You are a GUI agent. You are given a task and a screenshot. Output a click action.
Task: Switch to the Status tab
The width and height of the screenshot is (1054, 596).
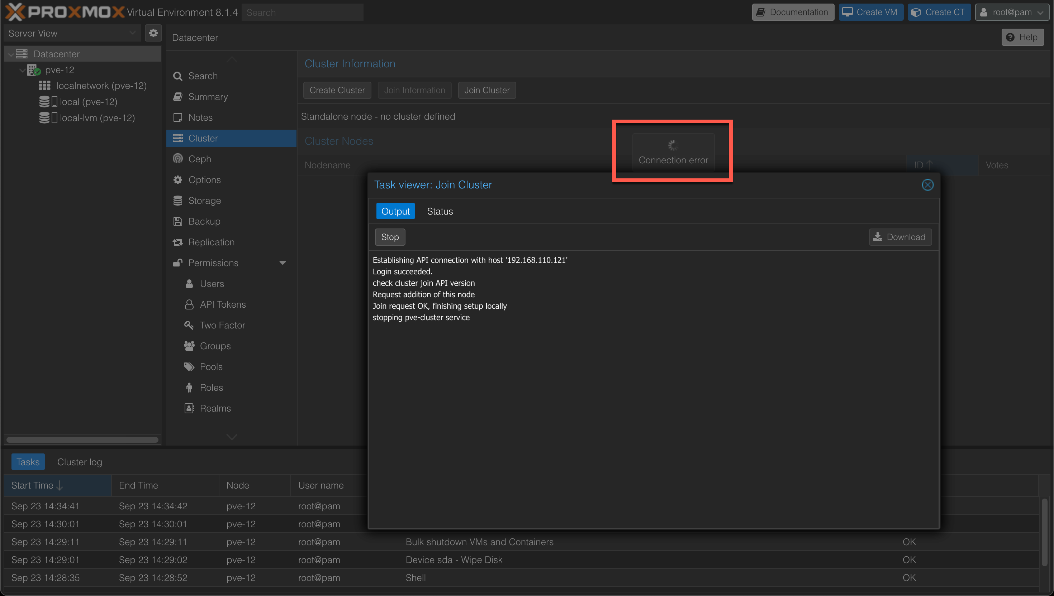(x=440, y=211)
